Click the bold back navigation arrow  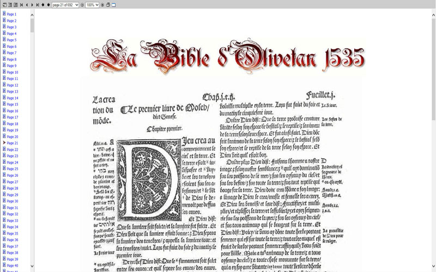pyautogui.click(x=43, y=5)
